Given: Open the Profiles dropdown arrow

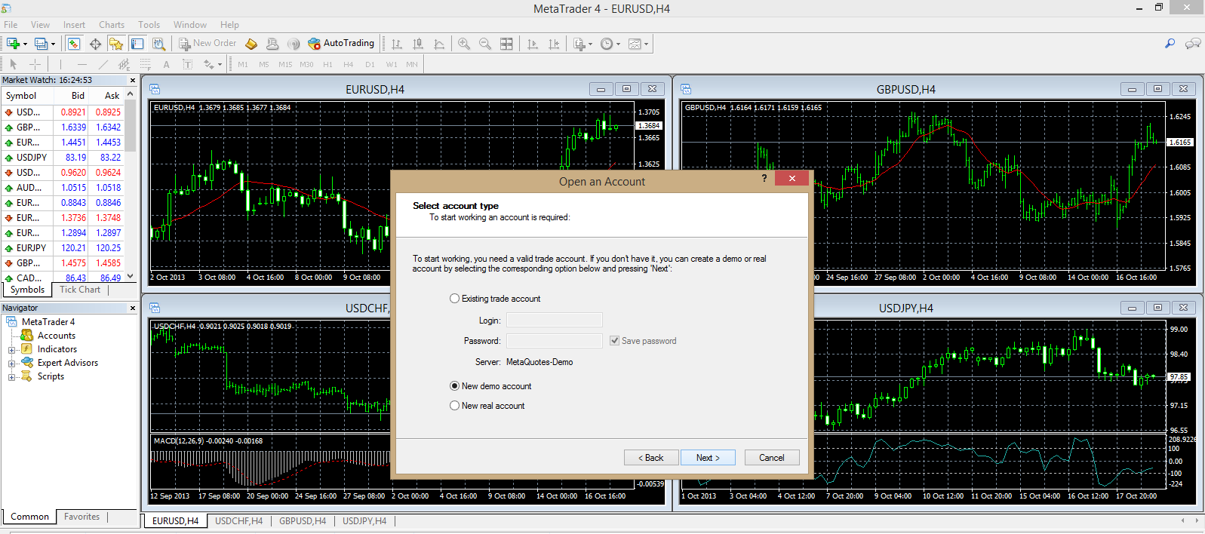Looking at the screenshot, I should coord(53,44).
